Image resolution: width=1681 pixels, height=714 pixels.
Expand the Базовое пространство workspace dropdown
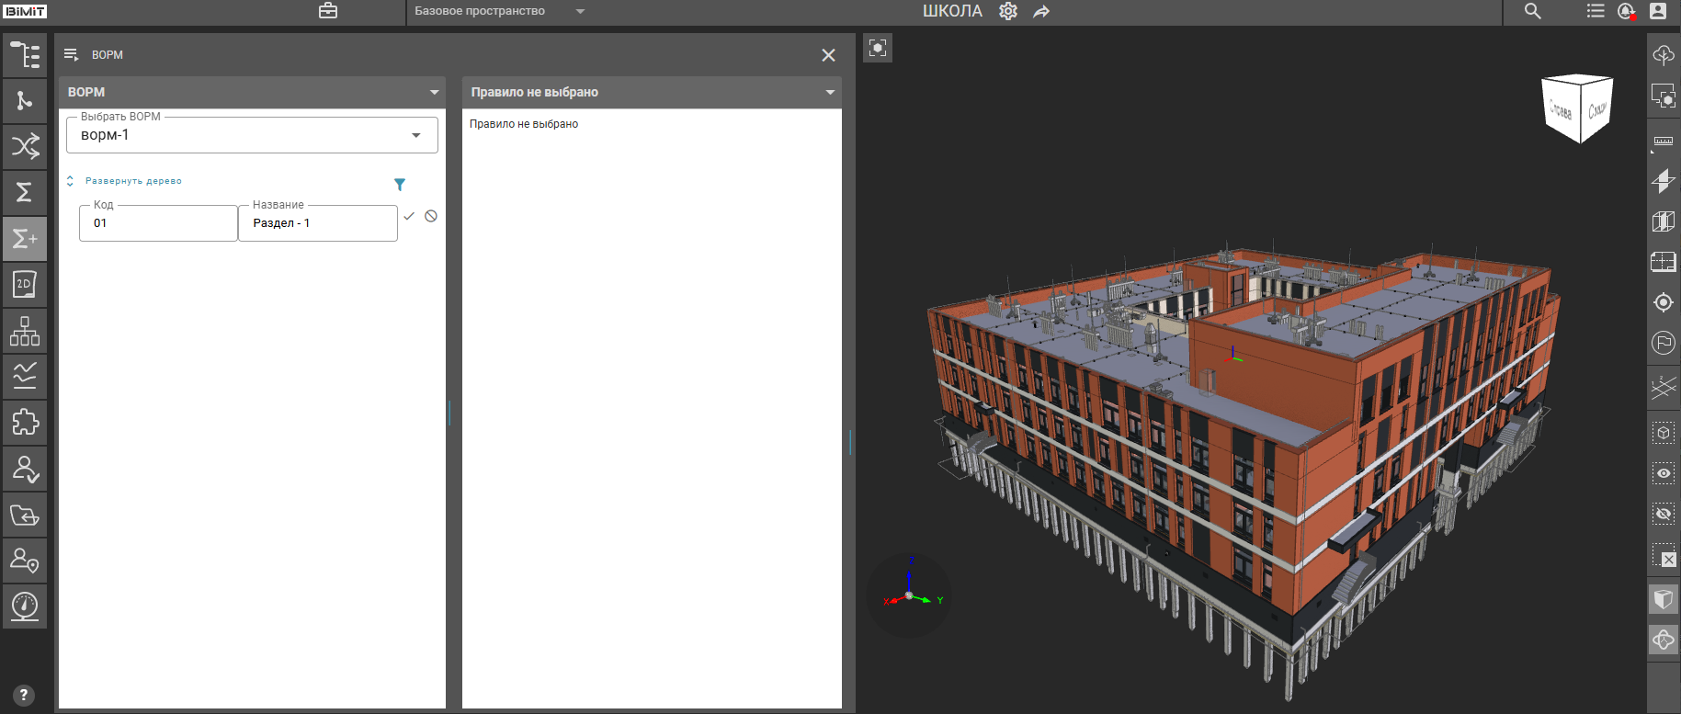point(580,11)
